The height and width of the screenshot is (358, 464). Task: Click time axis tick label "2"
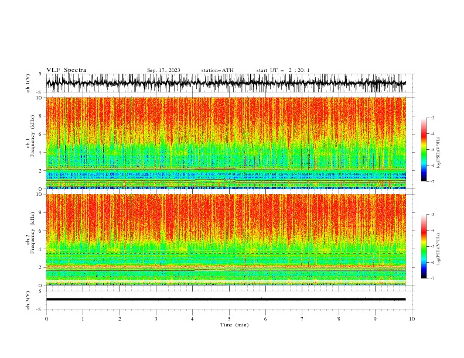[120, 319]
